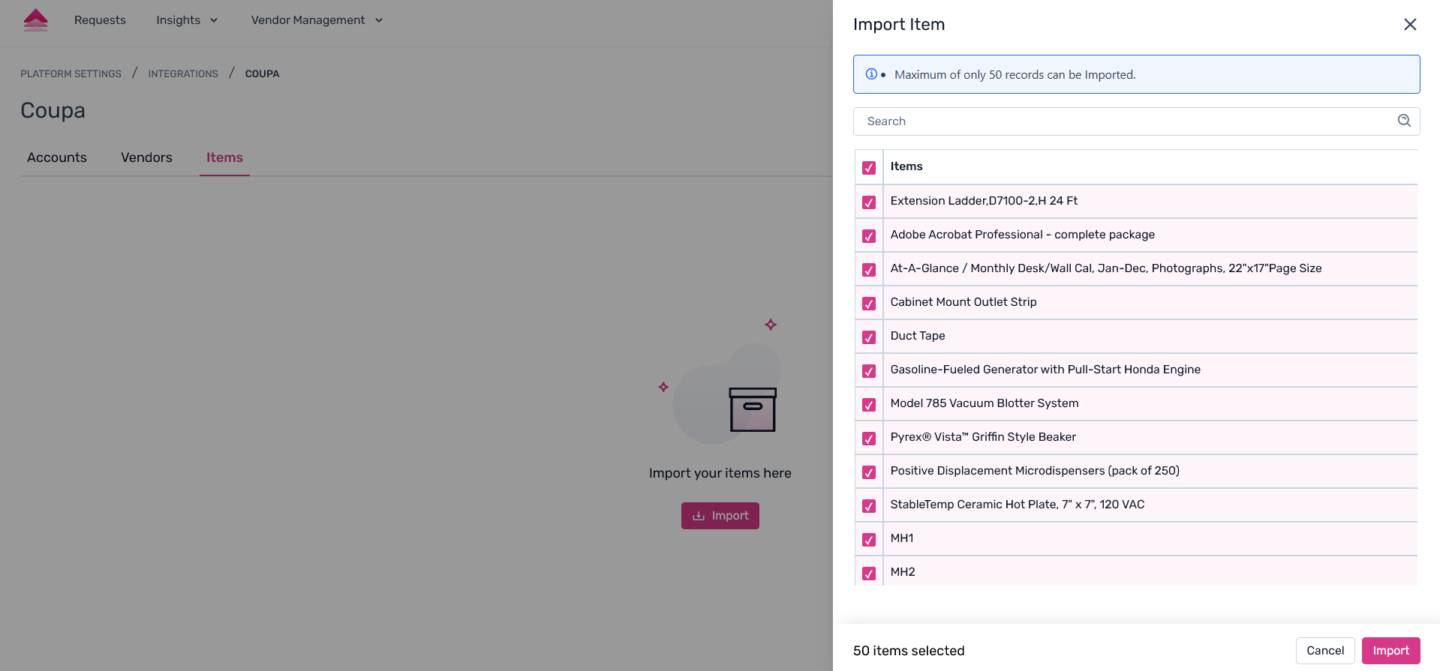Uncheck the select-all Items header checkbox

click(869, 168)
